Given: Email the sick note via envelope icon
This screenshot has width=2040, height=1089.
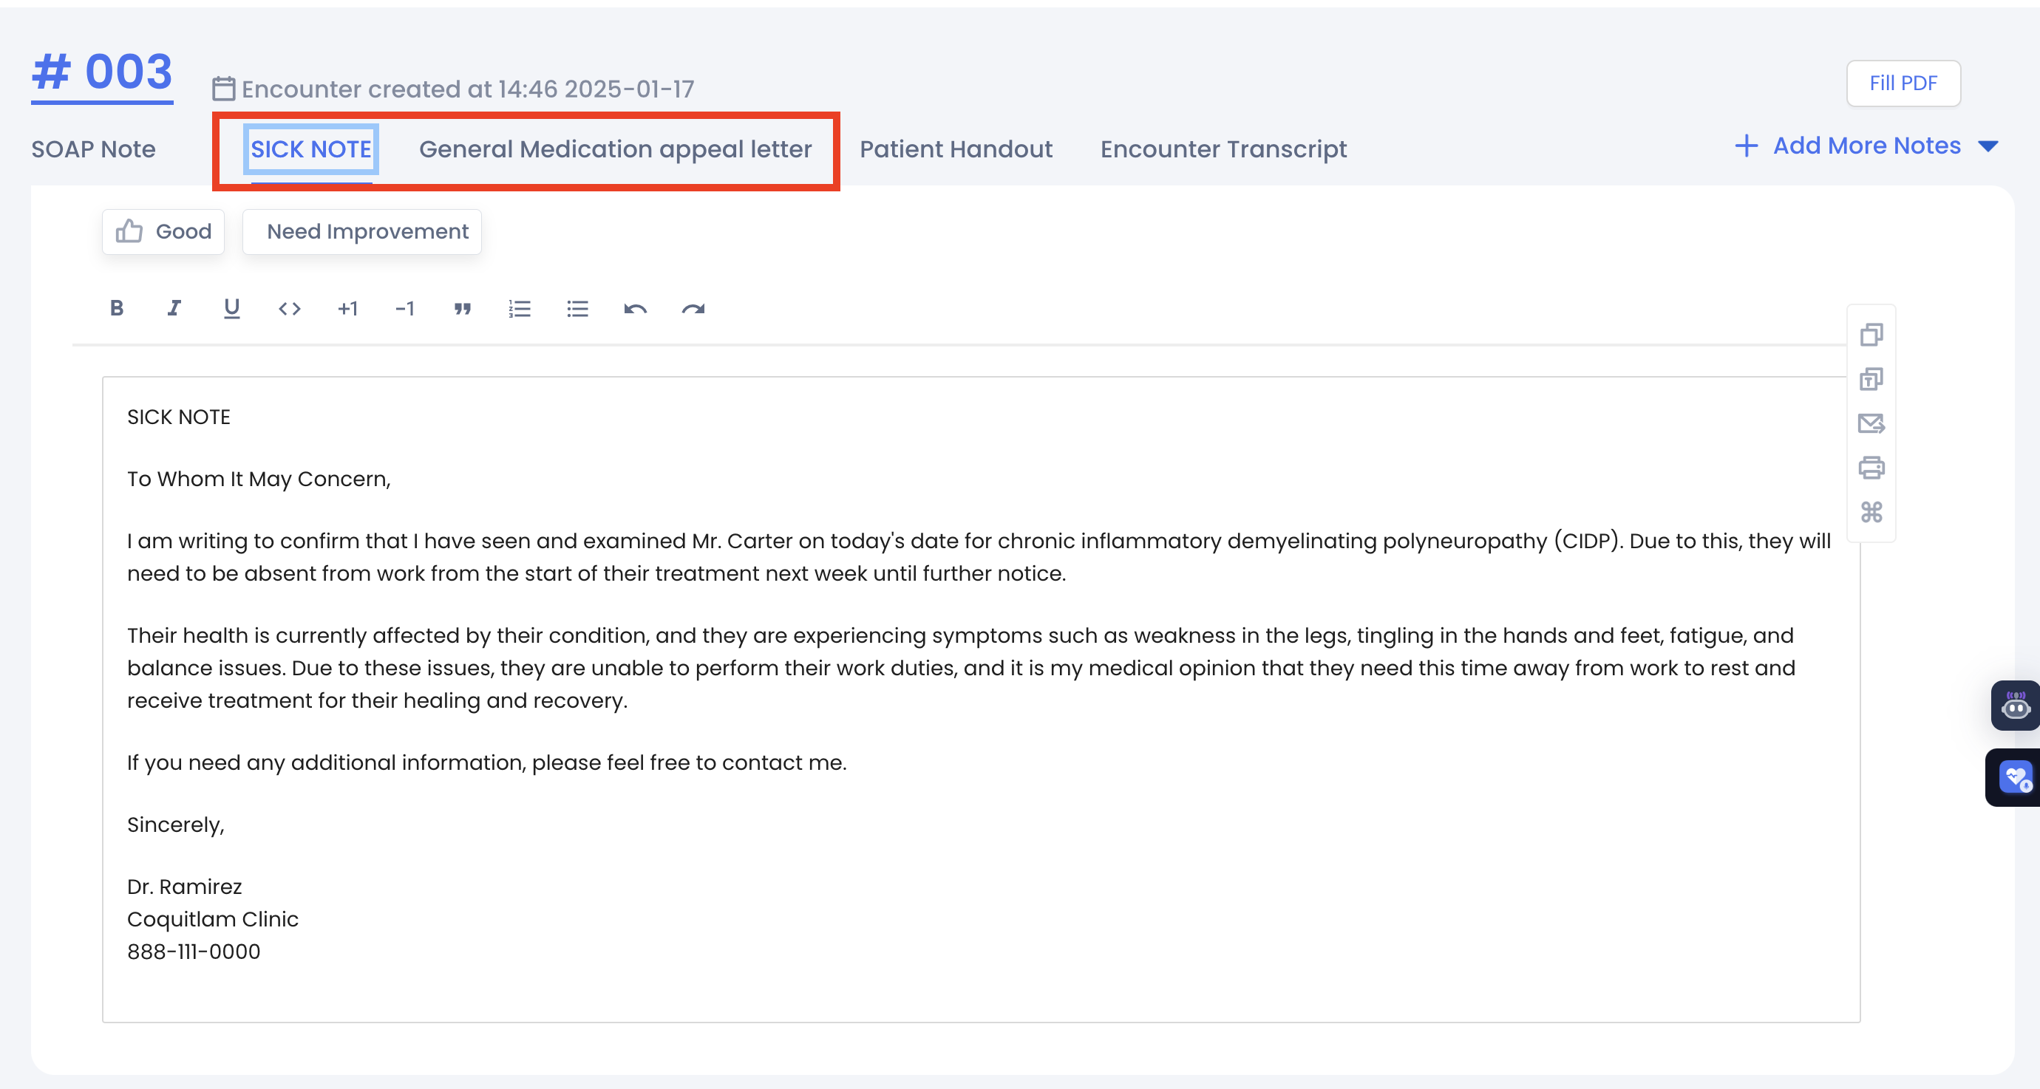Looking at the screenshot, I should [x=1871, y=423].
